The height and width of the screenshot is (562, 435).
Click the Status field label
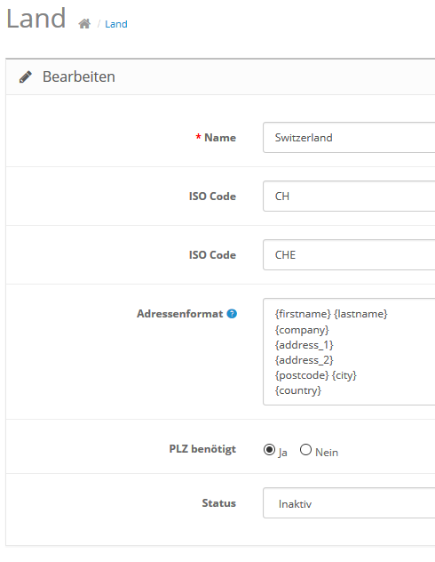click(219, 503)
